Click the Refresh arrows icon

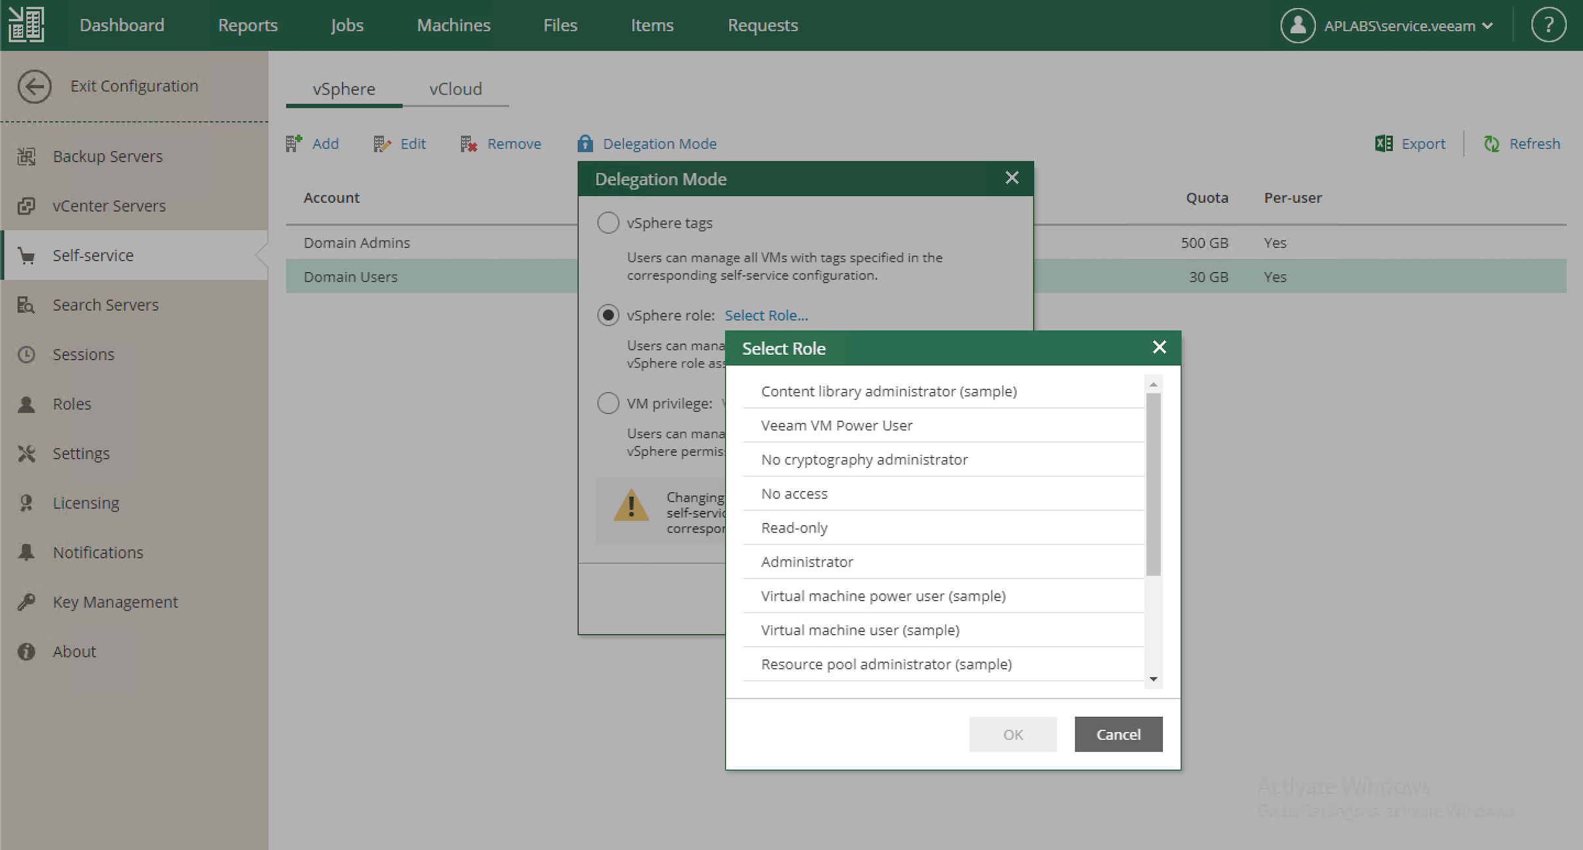point(1492,143)
